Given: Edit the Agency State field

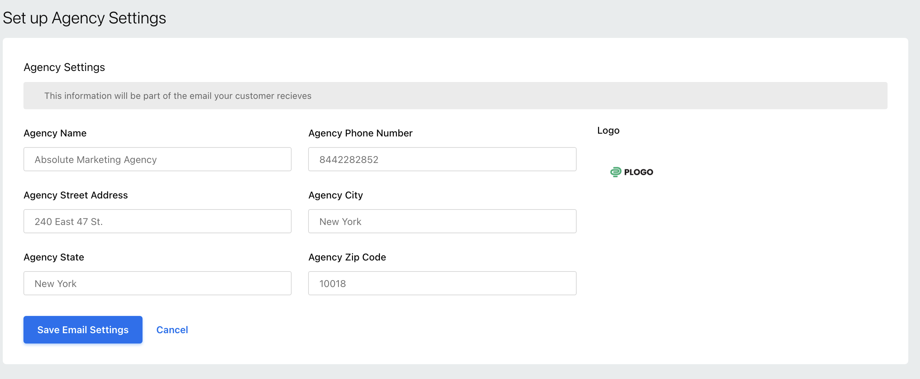Looking at the screenshot, I should 157,284.
